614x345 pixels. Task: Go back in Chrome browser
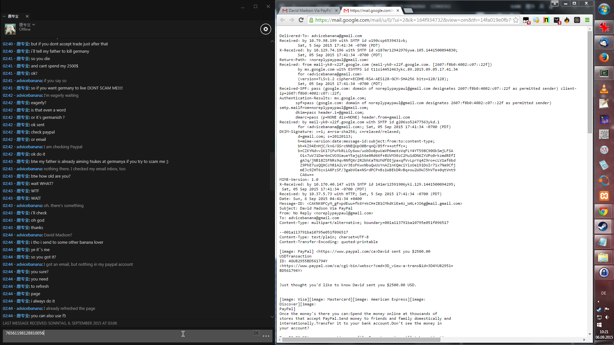point(282,20)
